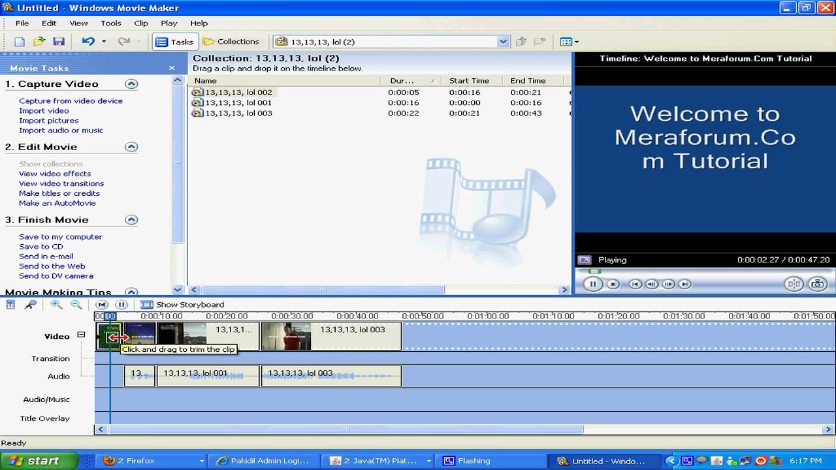
Task: Click Make titles or credits link
Action: 59,193
